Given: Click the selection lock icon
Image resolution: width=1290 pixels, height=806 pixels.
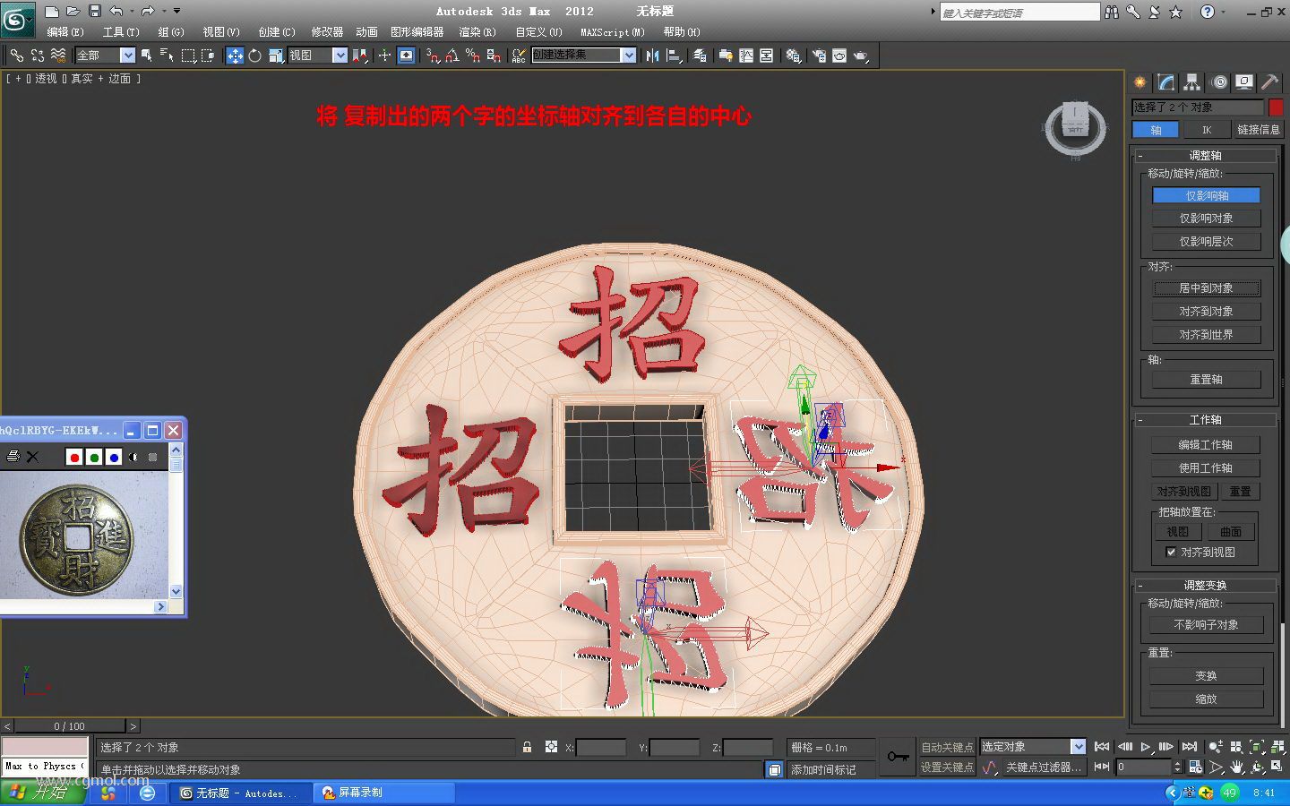Looking at the screenshot, I should point(527,747).
